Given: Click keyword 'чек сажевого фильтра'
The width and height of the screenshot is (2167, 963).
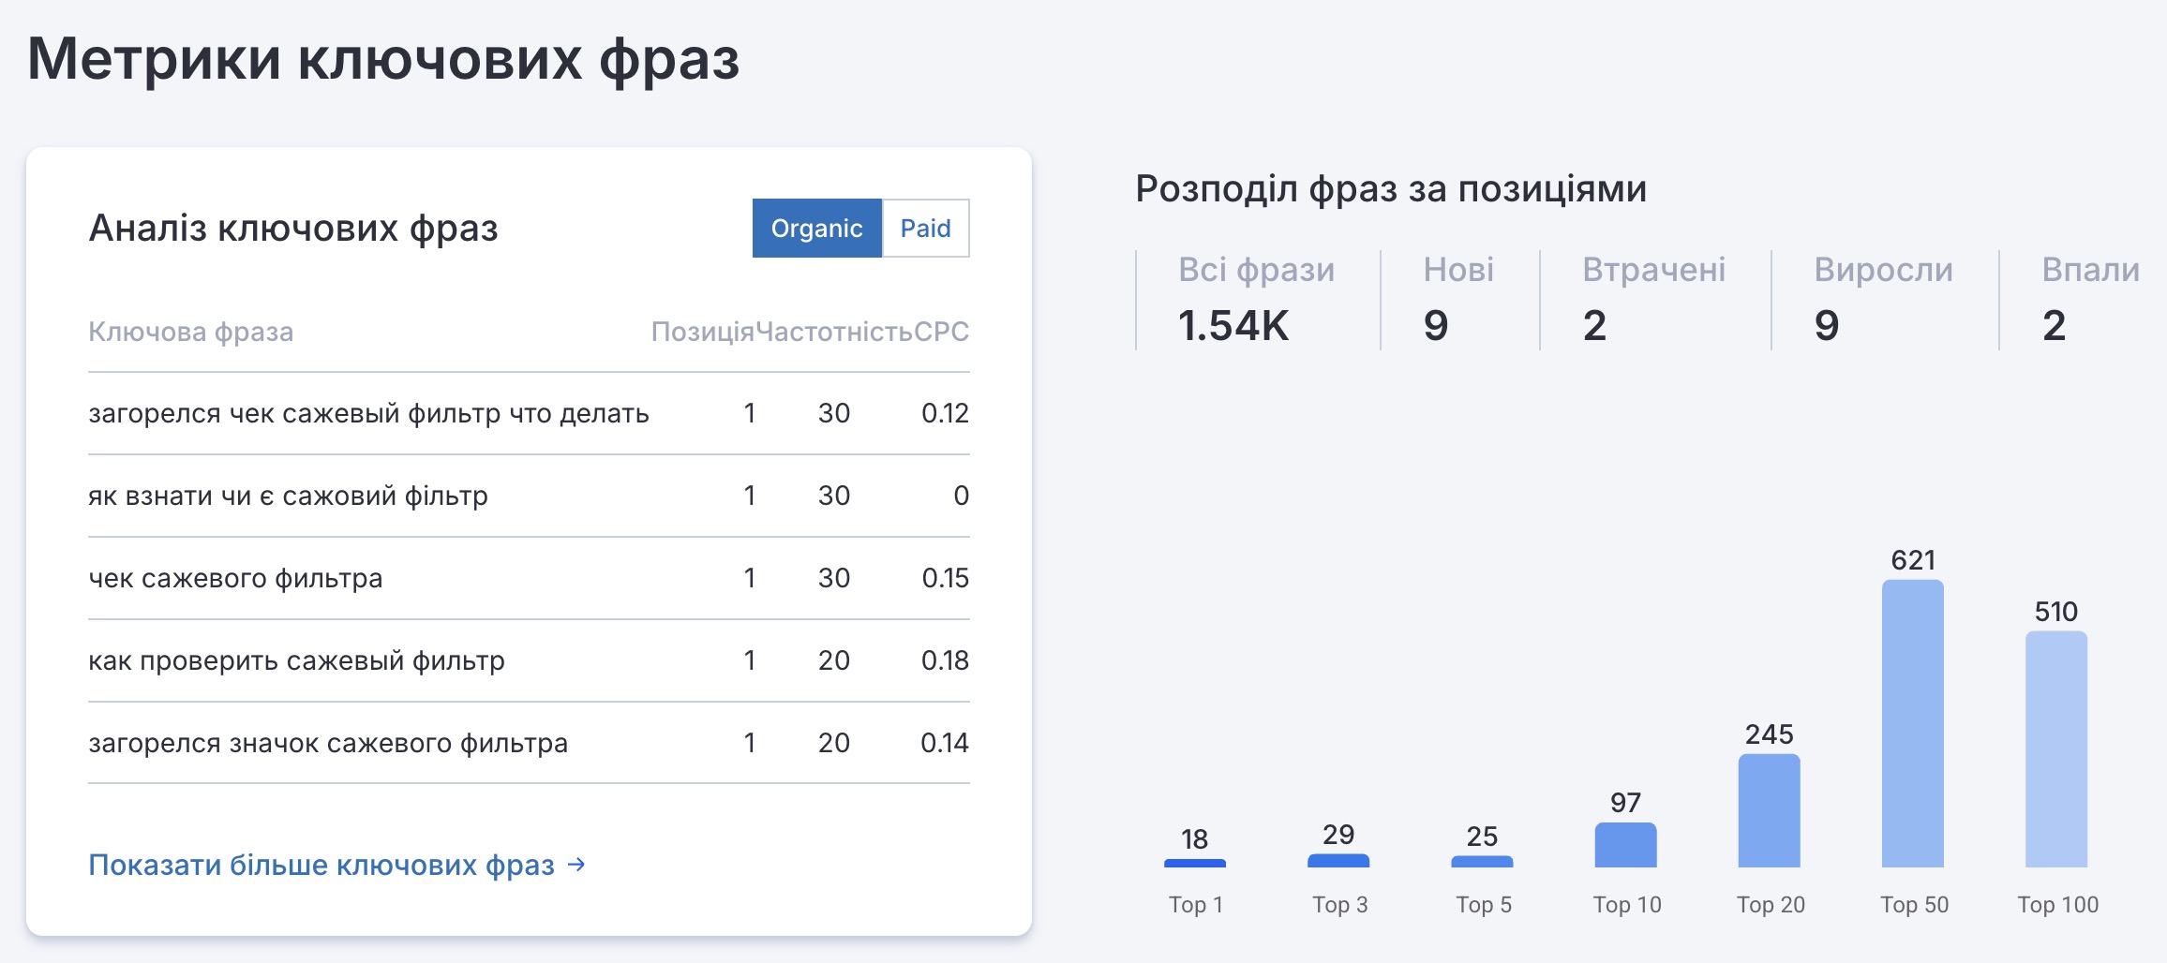Looking at the screenshot, I should (x=235, y=578).
